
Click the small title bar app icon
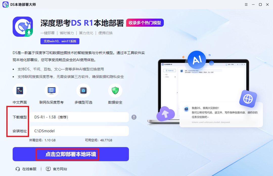6,5
